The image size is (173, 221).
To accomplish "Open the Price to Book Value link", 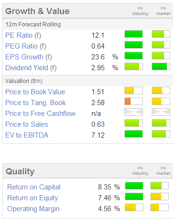I will point(35,92).
